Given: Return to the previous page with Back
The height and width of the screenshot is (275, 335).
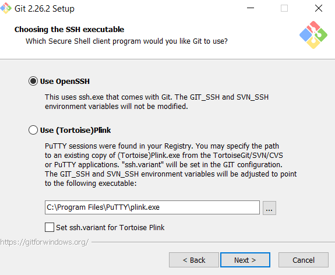Looking at the screenshot, I should [x=194, y=260].
